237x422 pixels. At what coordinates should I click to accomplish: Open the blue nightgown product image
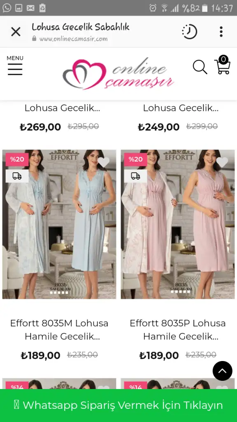[x=59, y=224]
